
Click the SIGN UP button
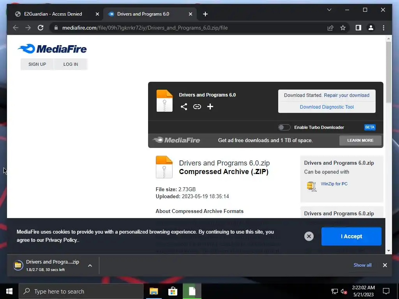coord(37,64)
